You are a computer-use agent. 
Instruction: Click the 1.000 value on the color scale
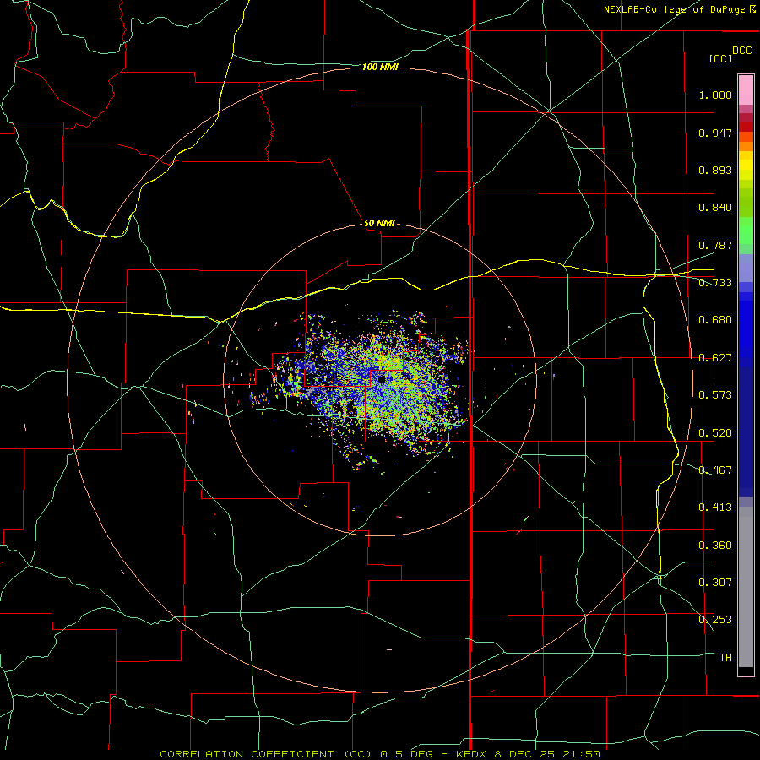click(715, 95)
